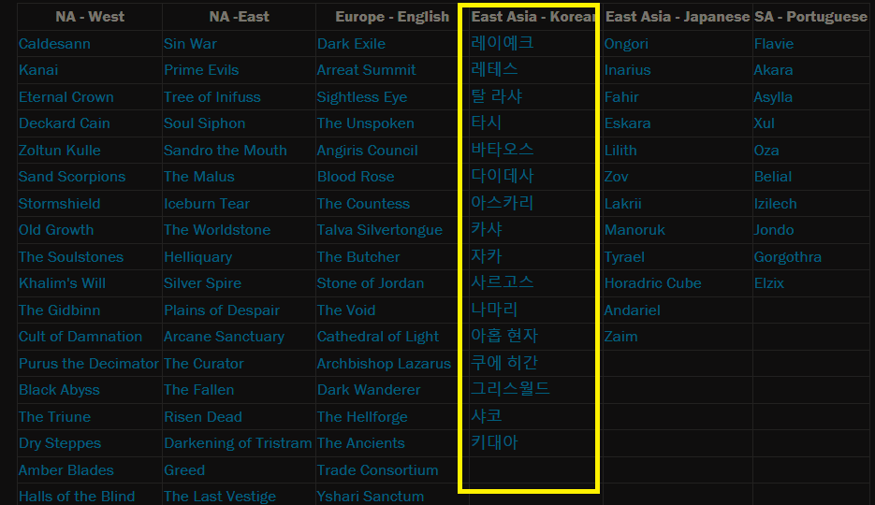Viewport: 875px width, 505px height.
Task: Select the Risen Dead link
Action: (202, 417)
